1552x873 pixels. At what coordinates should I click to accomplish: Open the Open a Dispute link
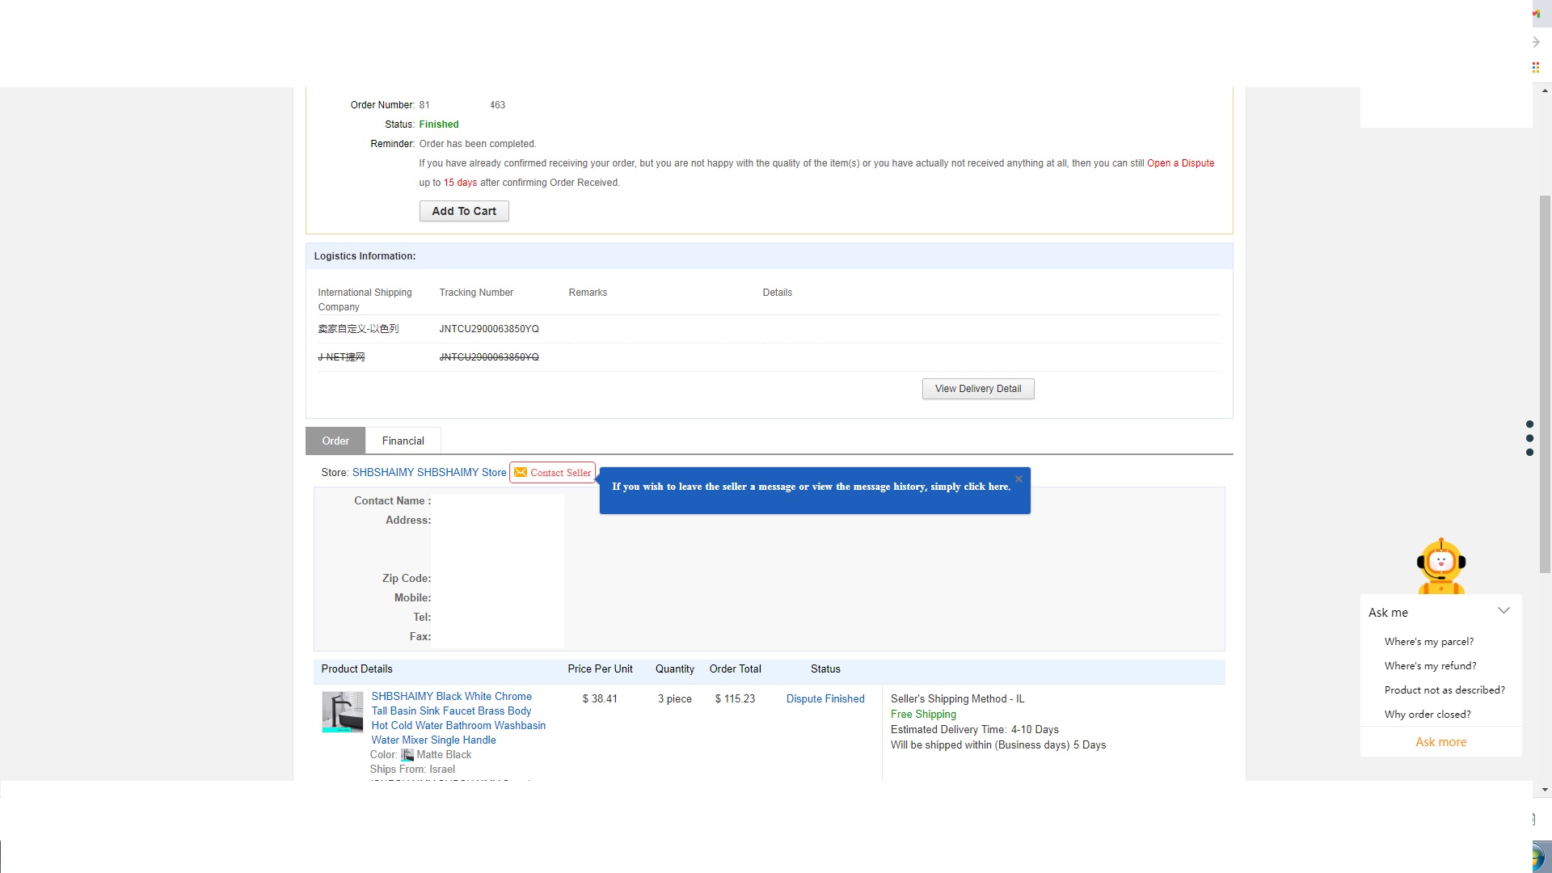pyautogui.click(x=1180, y=163)
